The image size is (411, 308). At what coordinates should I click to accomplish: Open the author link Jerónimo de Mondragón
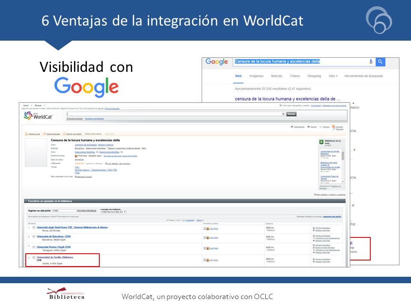(x=86, y=145)
